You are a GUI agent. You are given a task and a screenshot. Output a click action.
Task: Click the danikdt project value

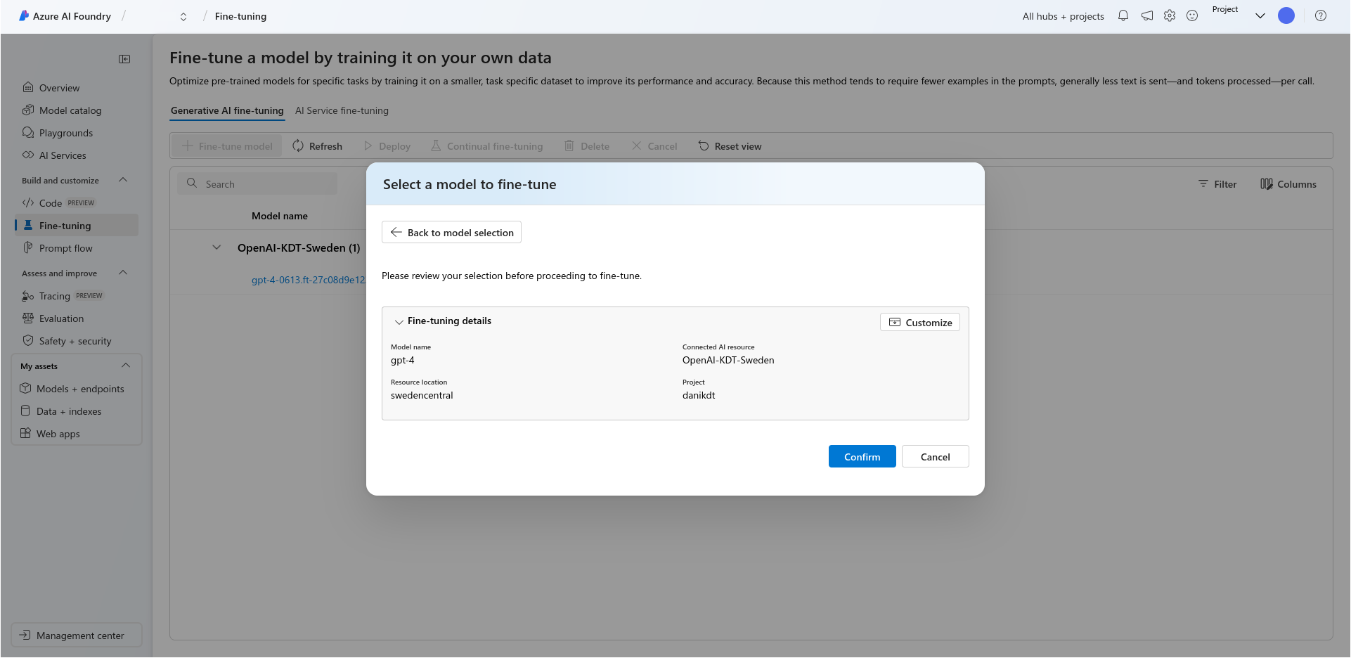pyautogui.click(x=699, y=395)
